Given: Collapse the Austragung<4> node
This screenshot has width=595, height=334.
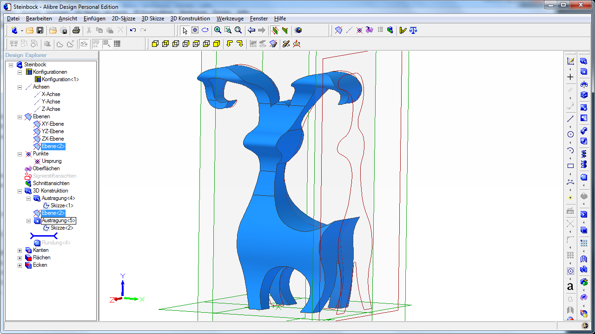Looking at the screenshot, I should [28, 198].
